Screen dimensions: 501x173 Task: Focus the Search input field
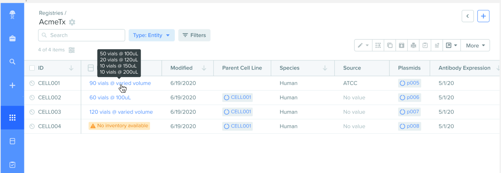tap(81, 35)
